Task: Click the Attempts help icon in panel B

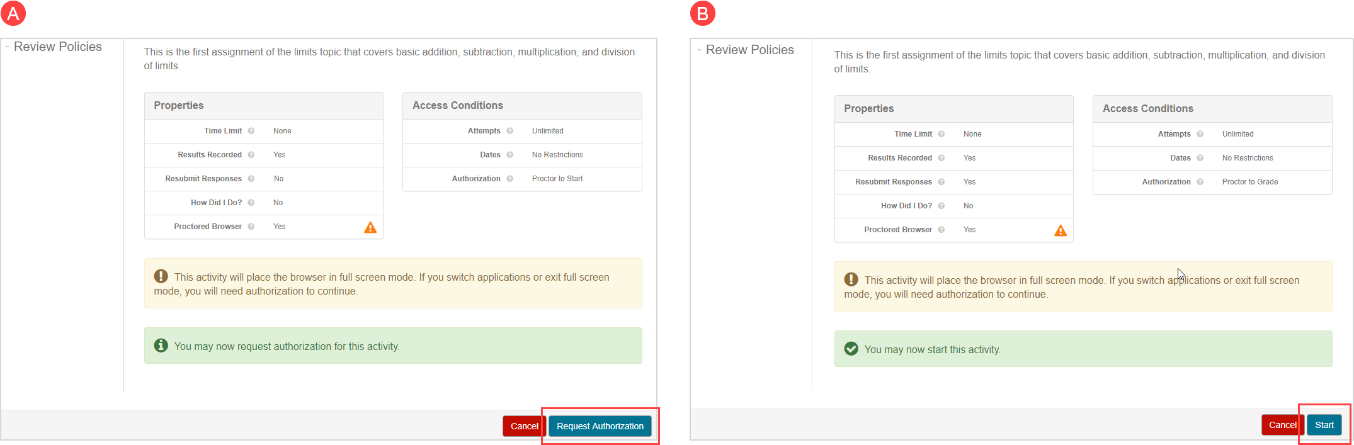Action: coord(1200,134)
